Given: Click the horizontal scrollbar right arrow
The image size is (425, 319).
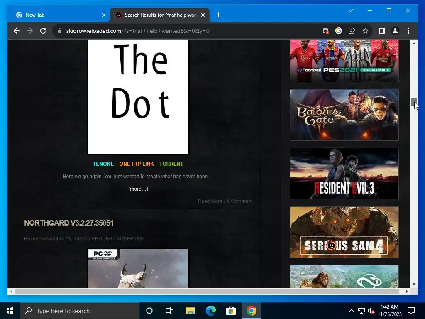Looking at the screenshot, I should coord(407,291).
